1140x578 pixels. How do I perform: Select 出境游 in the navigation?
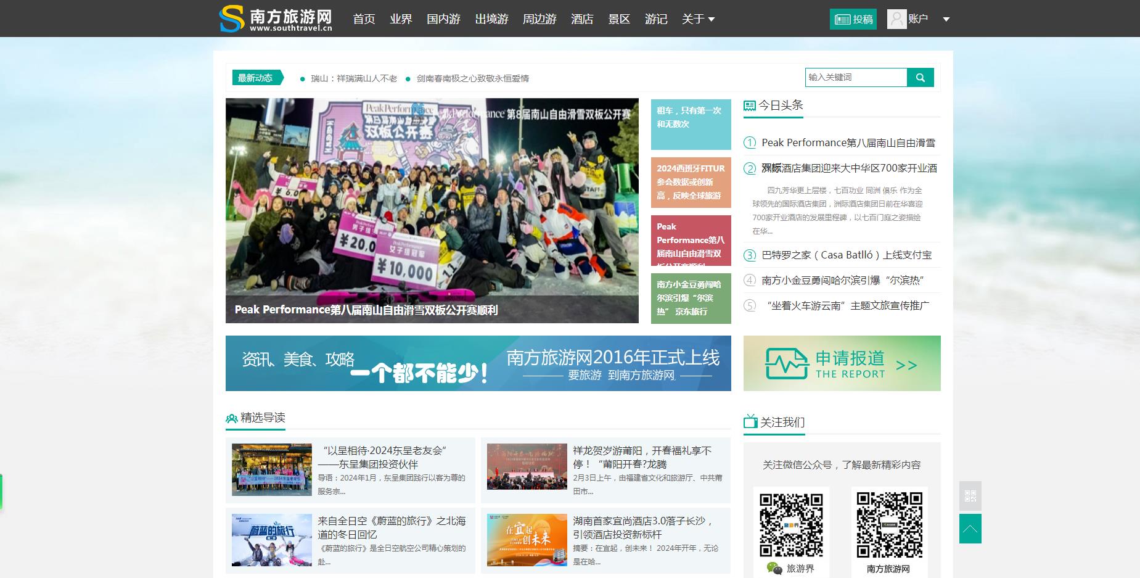click(x=491, y=19)
